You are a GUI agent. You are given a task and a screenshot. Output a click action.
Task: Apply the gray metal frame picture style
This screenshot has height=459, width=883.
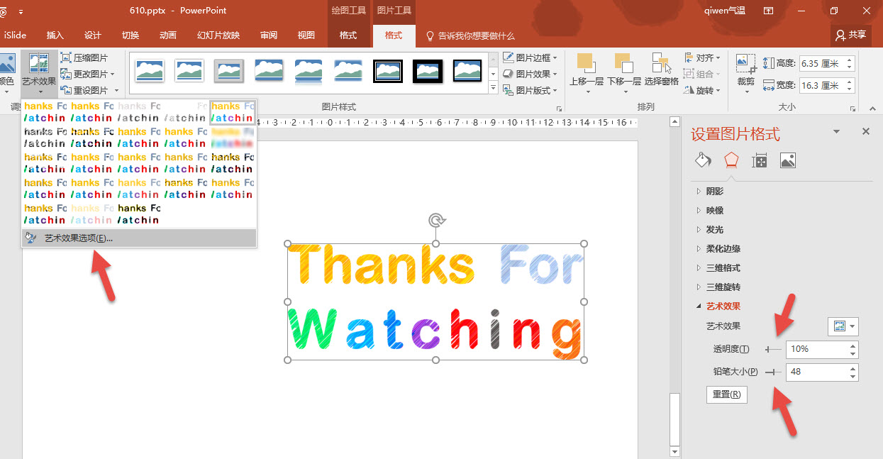tap(229, 70)
